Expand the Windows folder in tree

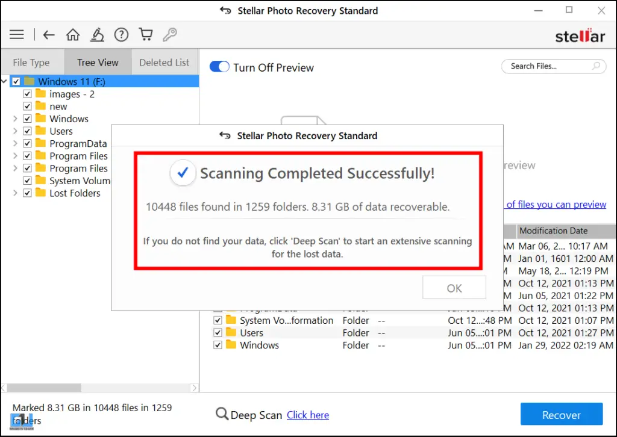15,119
